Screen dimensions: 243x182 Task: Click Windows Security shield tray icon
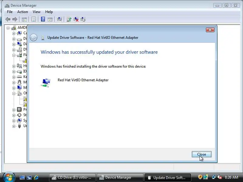tap(200, 177)
